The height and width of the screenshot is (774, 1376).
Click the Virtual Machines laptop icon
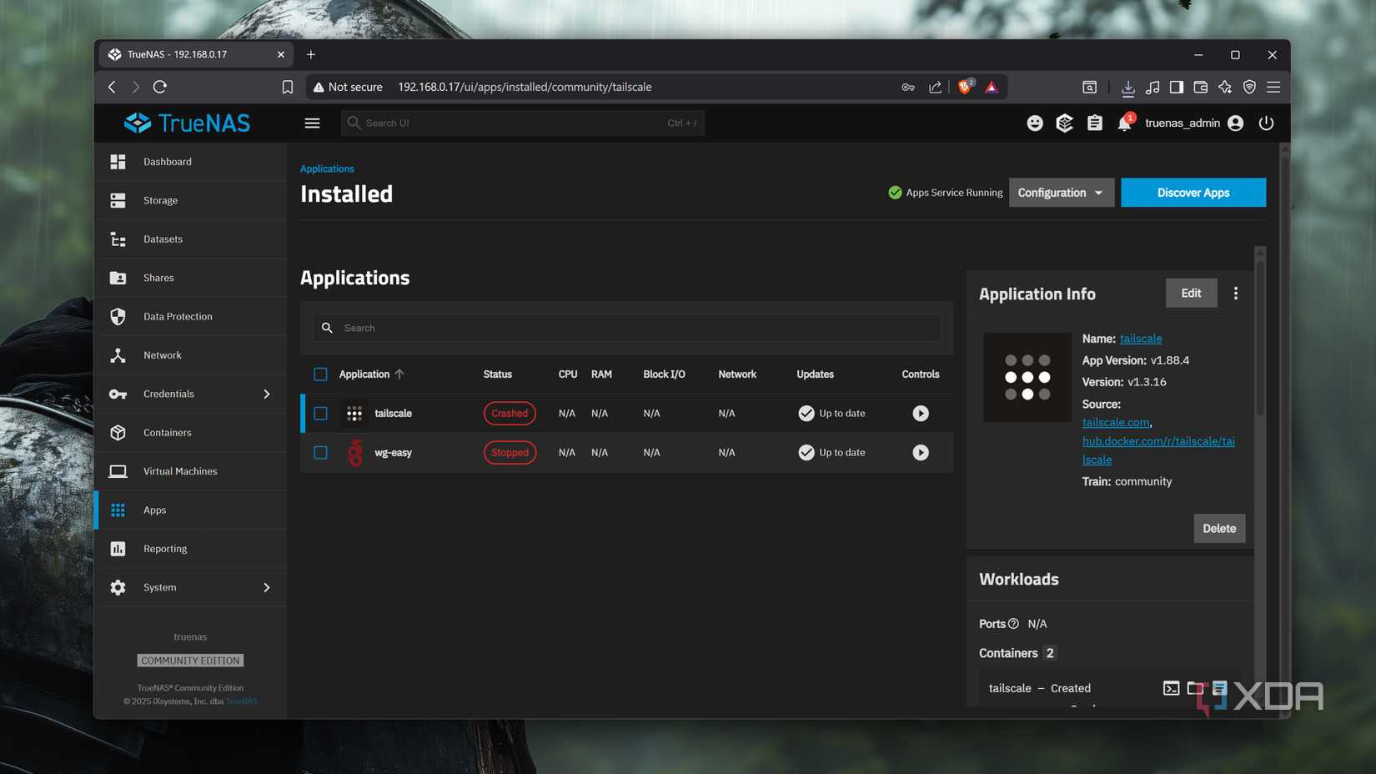tap(118, 471)
